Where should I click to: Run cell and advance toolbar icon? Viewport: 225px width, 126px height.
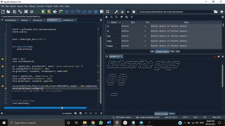coord(49,12)
